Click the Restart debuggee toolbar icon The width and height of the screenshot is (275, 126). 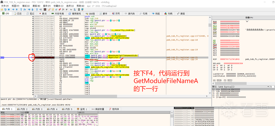pyautogui.click(x=5, y=9)
